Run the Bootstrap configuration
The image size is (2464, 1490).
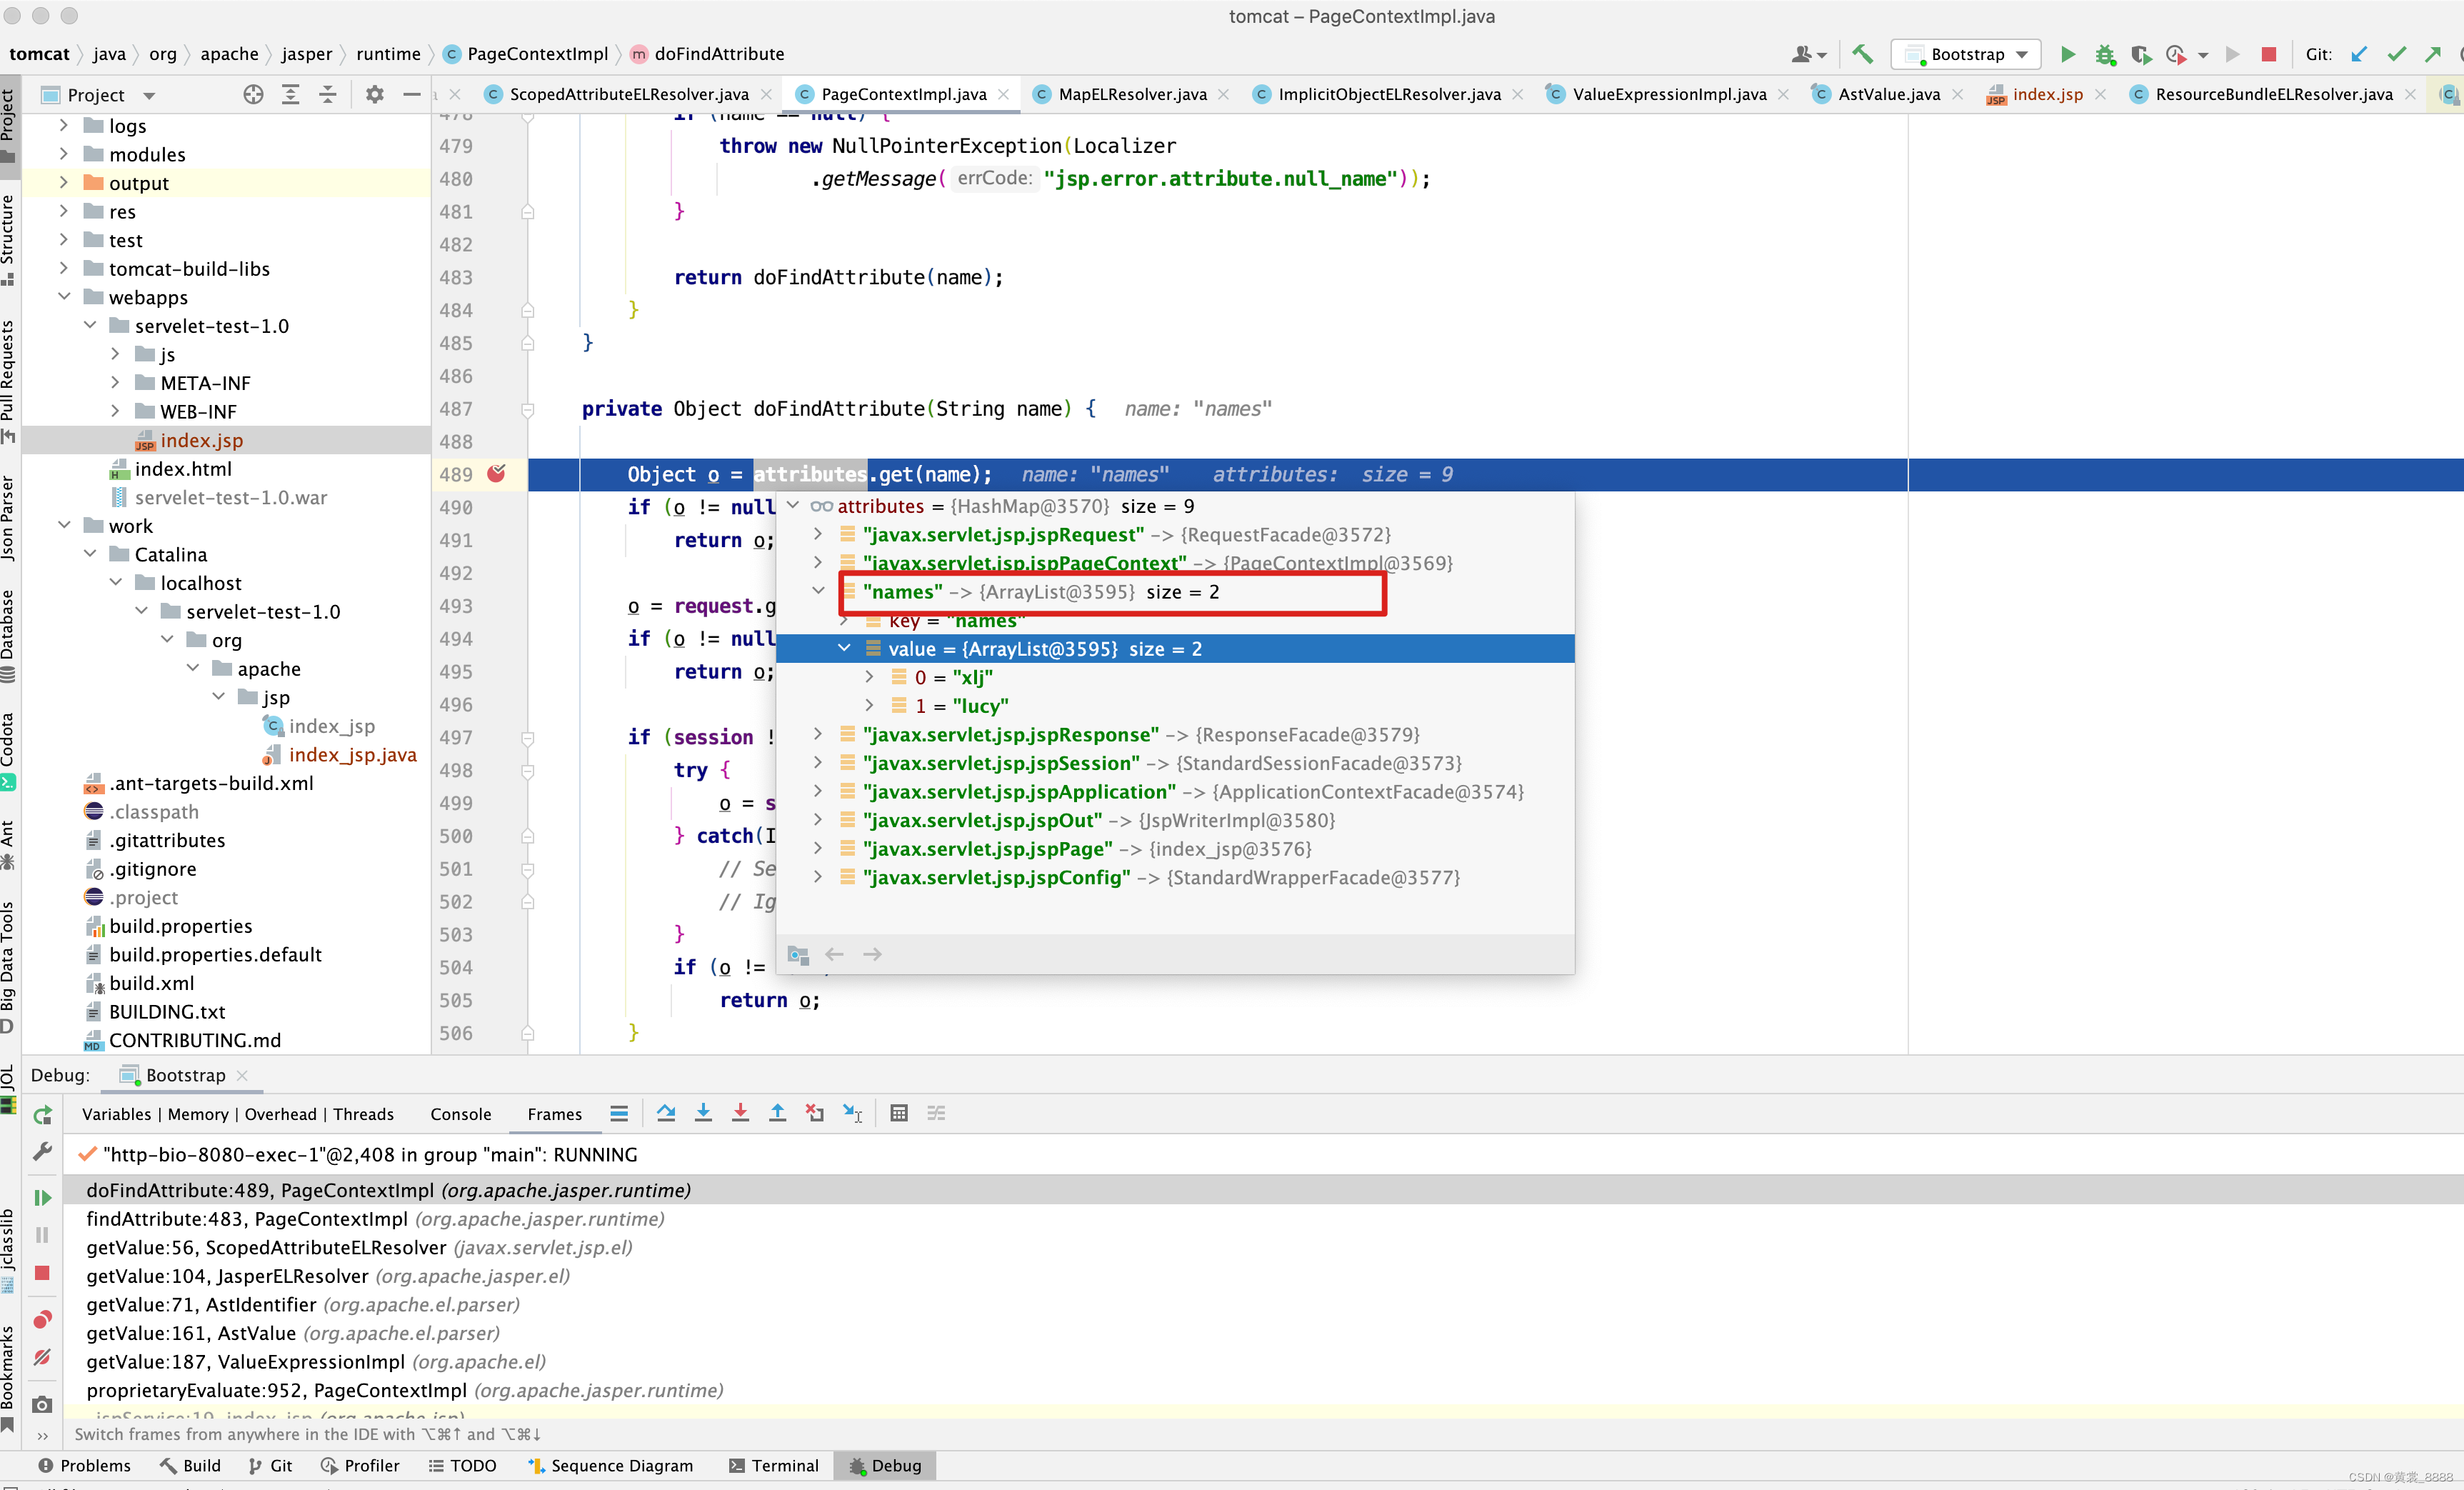2067,54
